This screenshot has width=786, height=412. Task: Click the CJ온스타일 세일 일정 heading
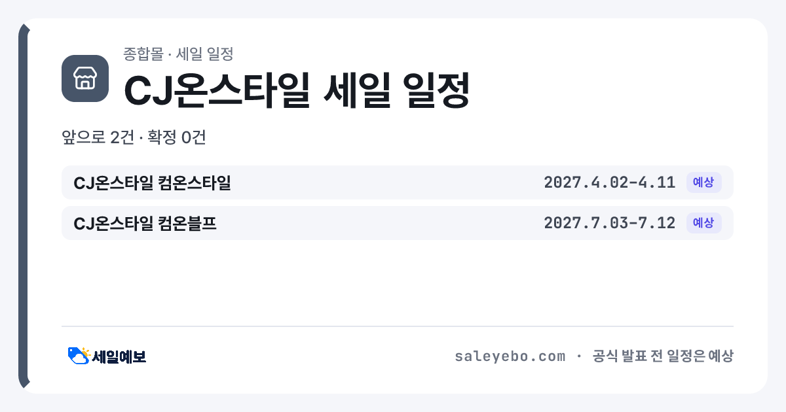297,91
